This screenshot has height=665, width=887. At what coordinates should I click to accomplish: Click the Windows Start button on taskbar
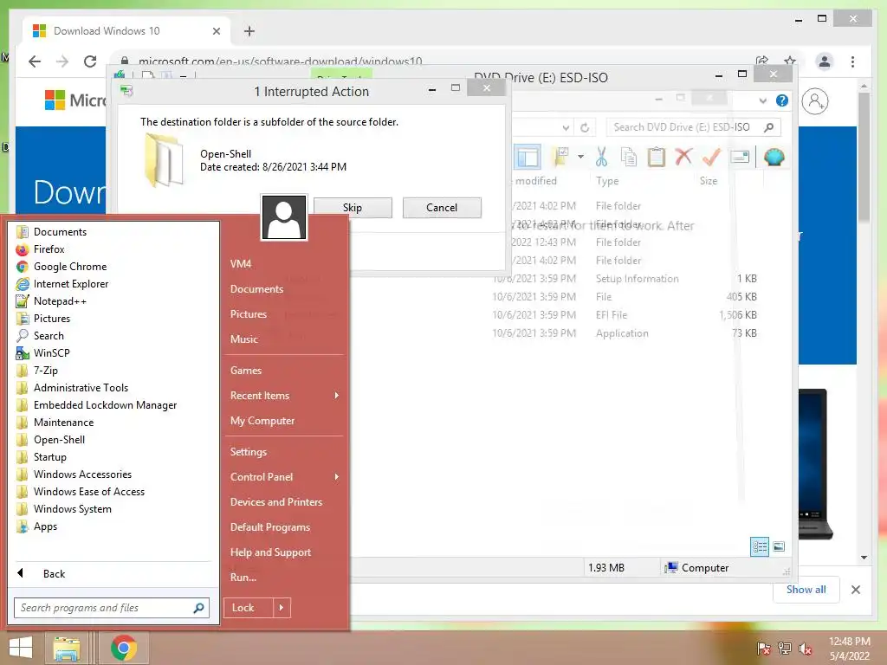coord(21,648)
